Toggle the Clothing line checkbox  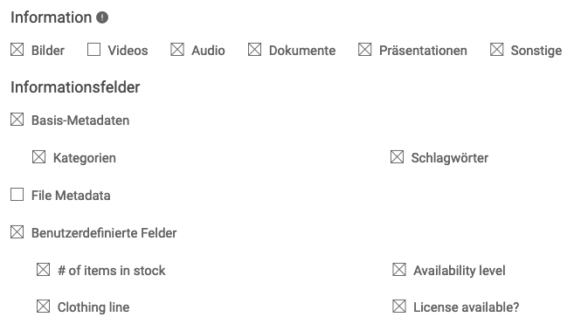[x=43, y=307]
